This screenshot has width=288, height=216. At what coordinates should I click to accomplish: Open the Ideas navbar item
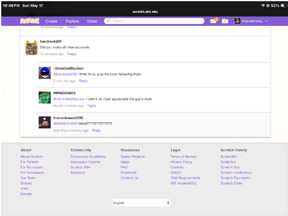(x=92, y=21)
